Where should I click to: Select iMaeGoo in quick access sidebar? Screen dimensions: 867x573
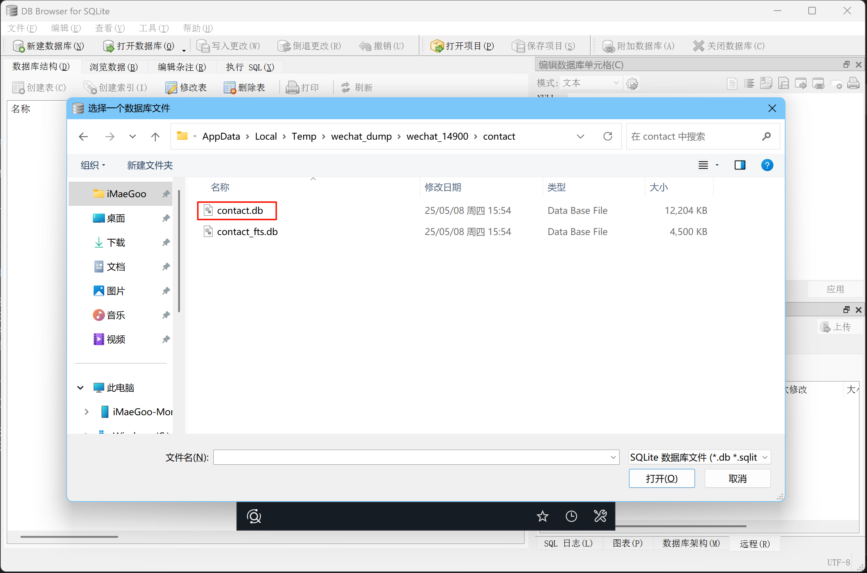(x=121, y=194)
